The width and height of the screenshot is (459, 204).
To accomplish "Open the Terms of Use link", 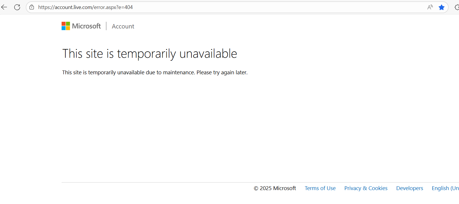I will click(x=320, y=188).
